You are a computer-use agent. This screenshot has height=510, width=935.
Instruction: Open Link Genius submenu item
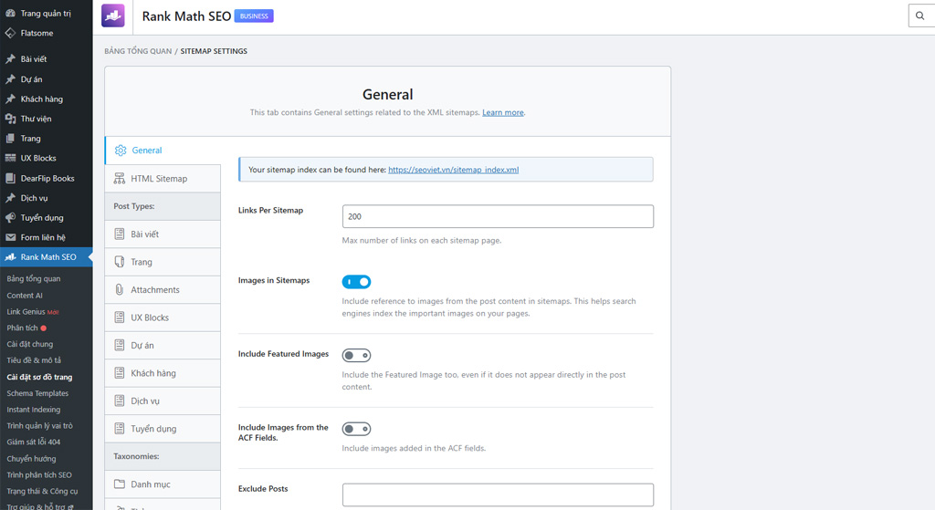[x=33, y=312]
